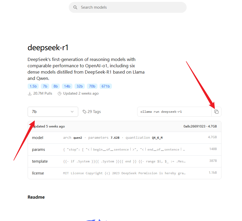Copy the ollama run command

[x=216, y=112]
